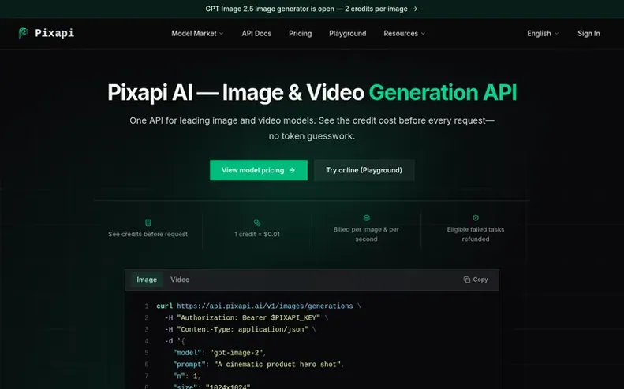This screenshot has width=624, height=389.
Task: Click the Content-Type application/json line
Action: pyautogui.click(x=241, y=329)
